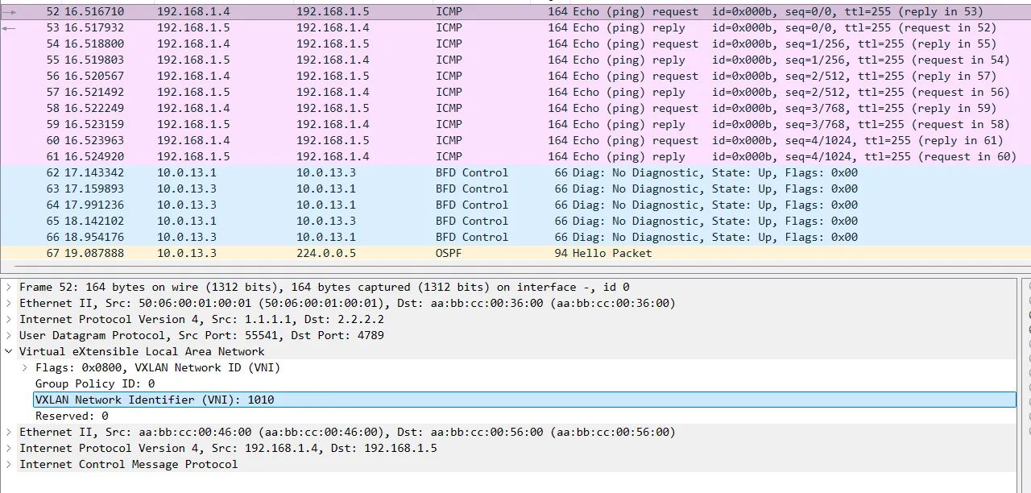The image size is (1031, 493).
Task: Select packet 62 BFD Control row
Action: coord(515,173)
